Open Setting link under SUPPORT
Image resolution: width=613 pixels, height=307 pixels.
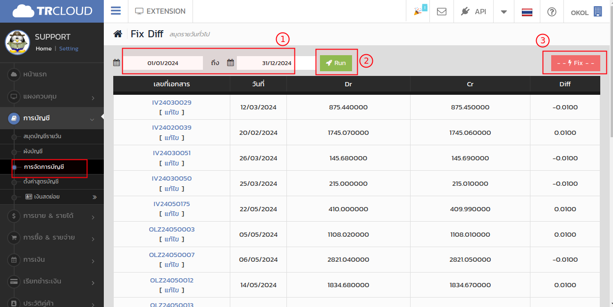point(69,49)
